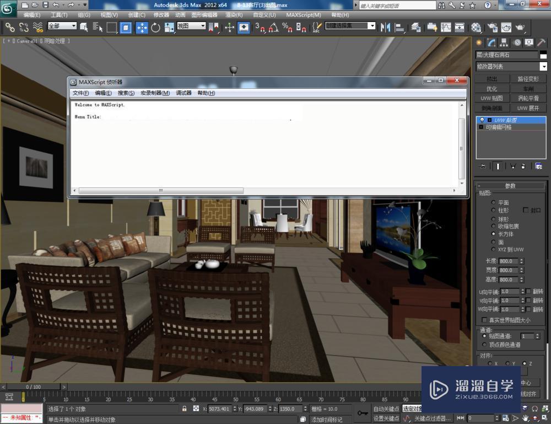The height and width of the screenshot is (424, 551).
Task: Select the Link tool in main toolbar
Action: point(9,27)
